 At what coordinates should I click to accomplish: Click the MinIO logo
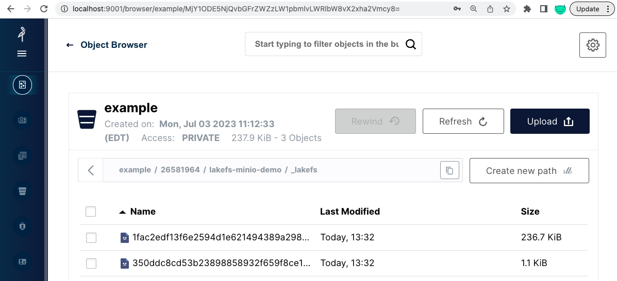(22, 34)
